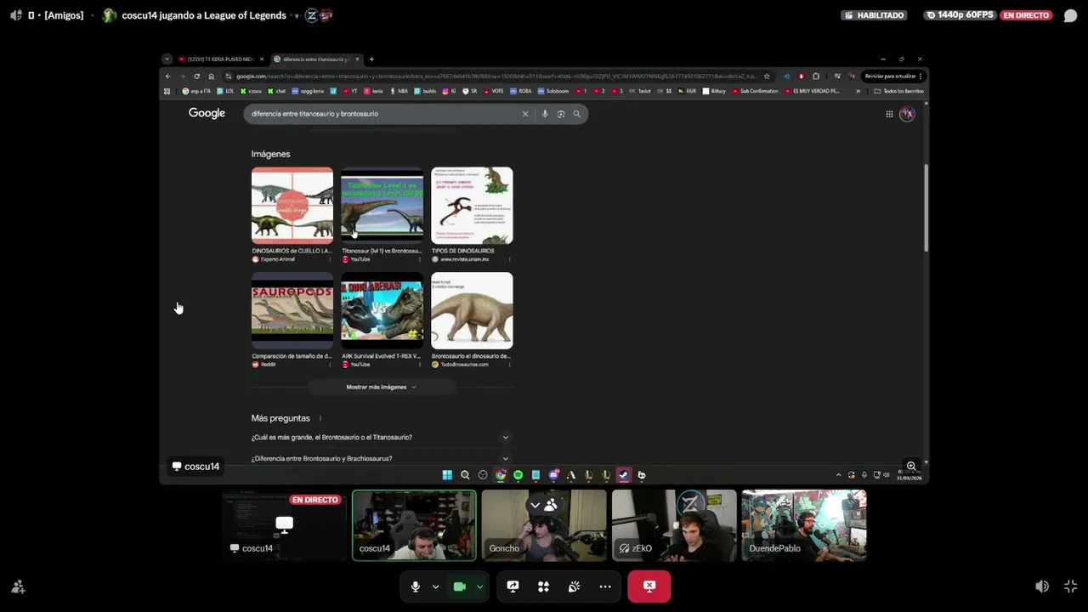Clear the Google search with X icon
Viewport: 1088px width, 612px height.
point(525,114)
